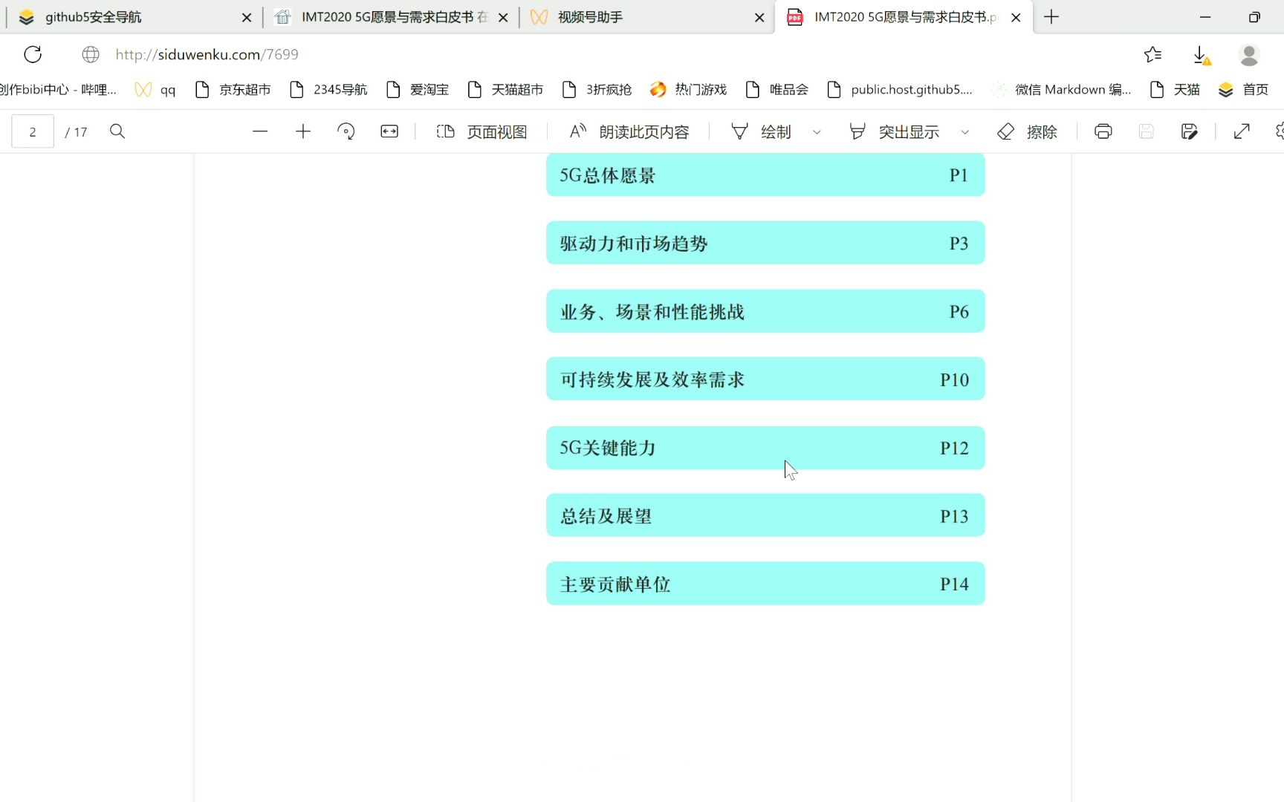Start 朗读此页内容 read aloud
The image size is (1284, 802).
(629, 131)
